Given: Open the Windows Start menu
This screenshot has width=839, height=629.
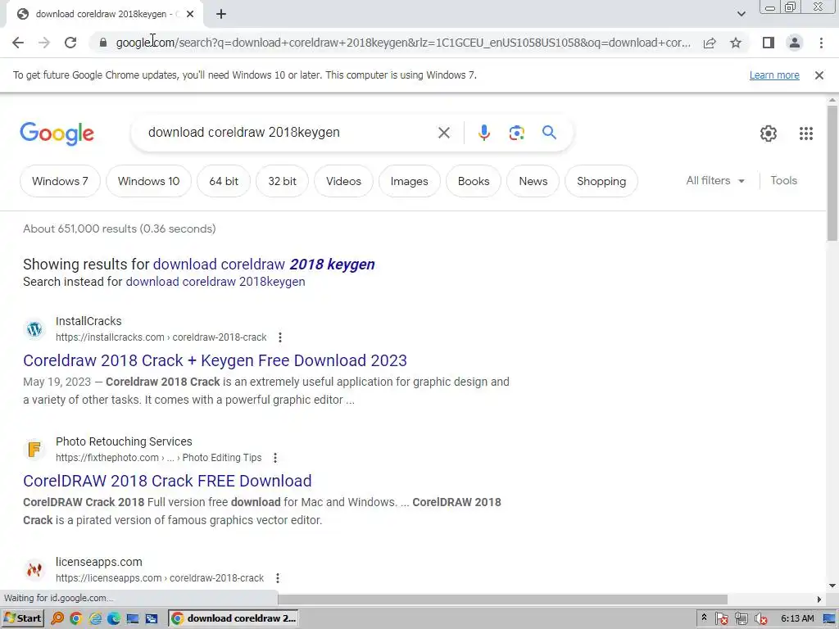Looking at the screenshot, I should pos(22,618).
